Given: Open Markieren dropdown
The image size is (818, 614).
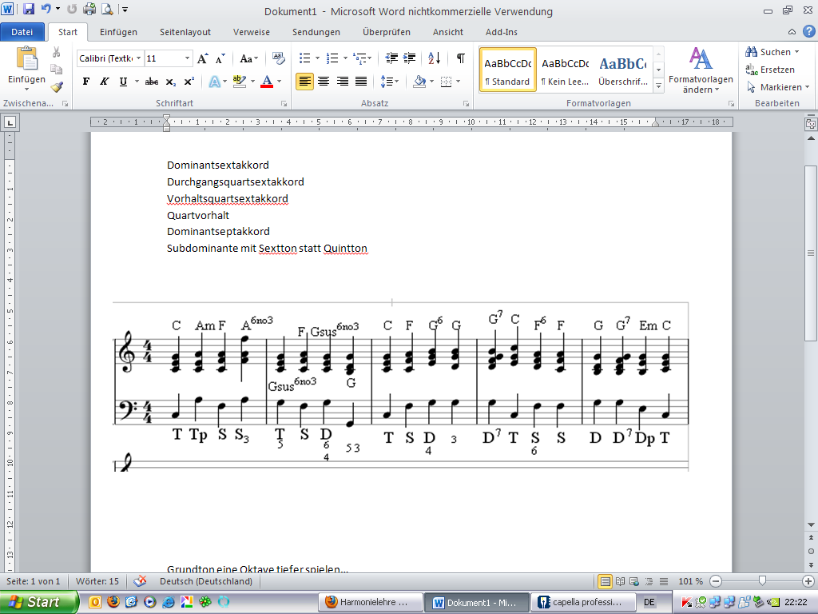Looking at the screenshot, I should coord(778,87).
